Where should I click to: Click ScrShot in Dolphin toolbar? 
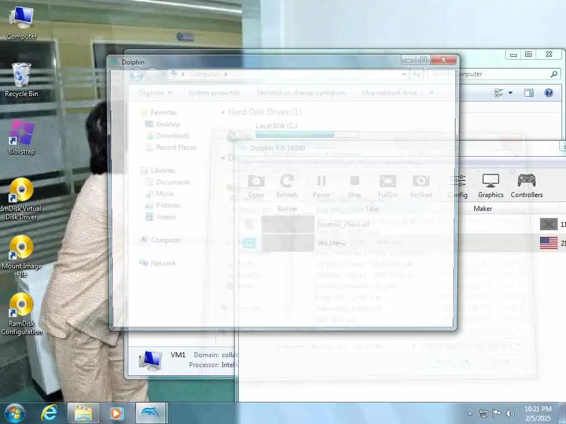[421, 186]
